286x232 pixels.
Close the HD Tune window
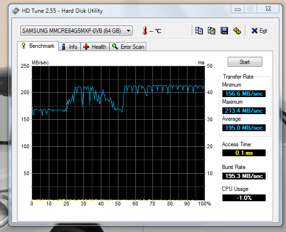[x=268, y=9]
